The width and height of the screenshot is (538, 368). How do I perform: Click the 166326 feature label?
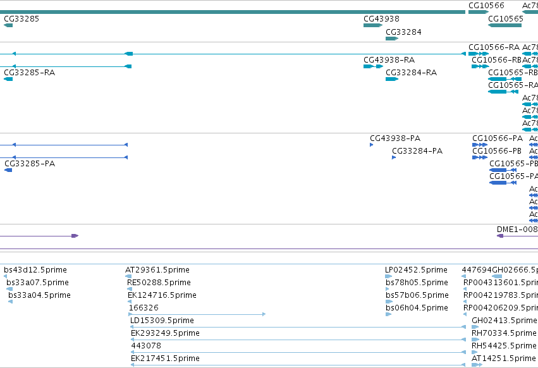(x=144, y=308)
